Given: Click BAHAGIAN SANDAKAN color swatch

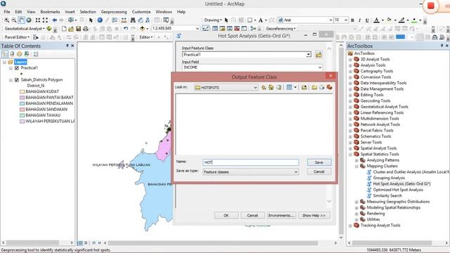Looking at the screenshot, I should pyautogui.click(x=22, y=110).
